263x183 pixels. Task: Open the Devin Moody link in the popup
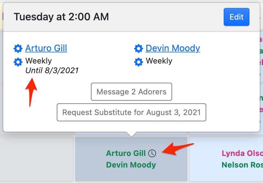pyautogui.click(x=173, y=48)
